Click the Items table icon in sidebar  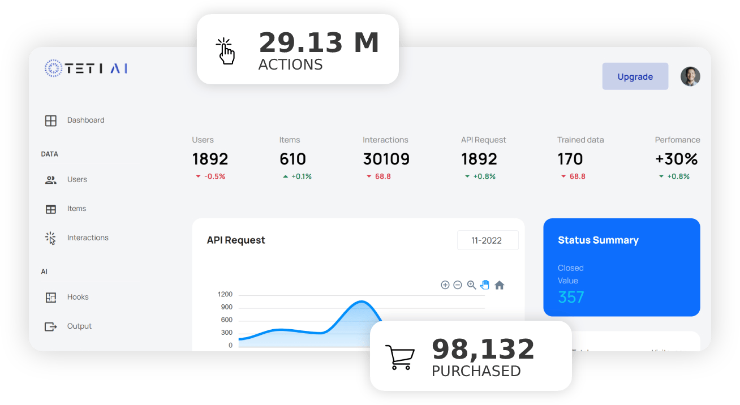coord(51,209)
